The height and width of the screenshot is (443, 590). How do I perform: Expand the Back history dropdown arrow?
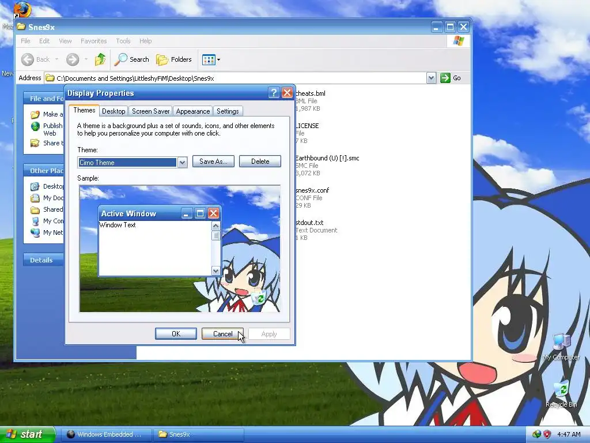click(57, 59)
